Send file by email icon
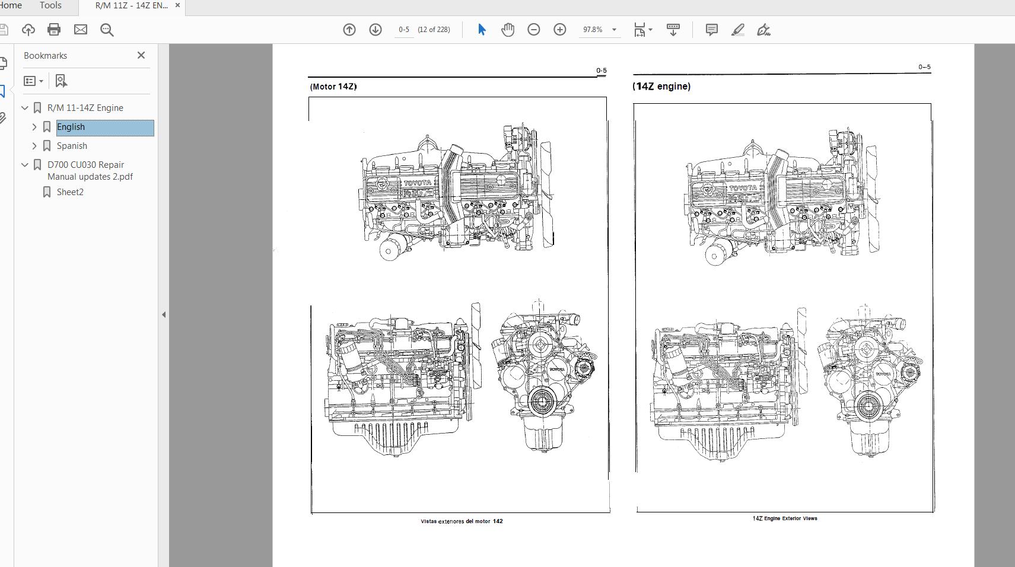The width and height of the screenshot is (1015, 567). (x=81, y=30)
